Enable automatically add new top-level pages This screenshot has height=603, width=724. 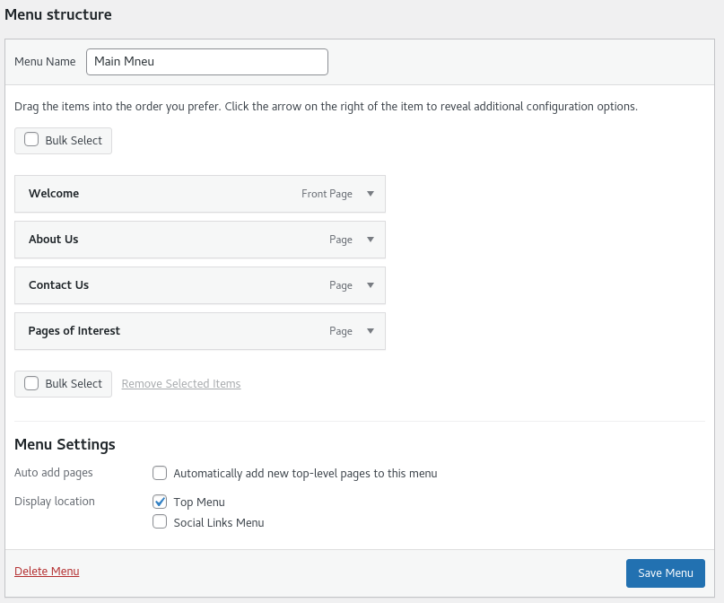tap(160, 473)
